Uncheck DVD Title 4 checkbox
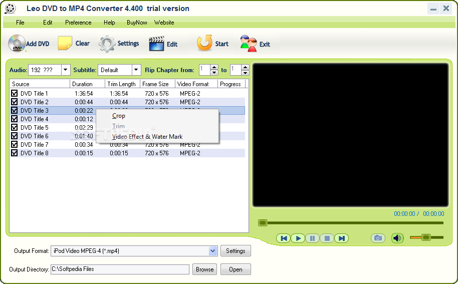Viewport: 458px width, 284px height. (14, 119)
